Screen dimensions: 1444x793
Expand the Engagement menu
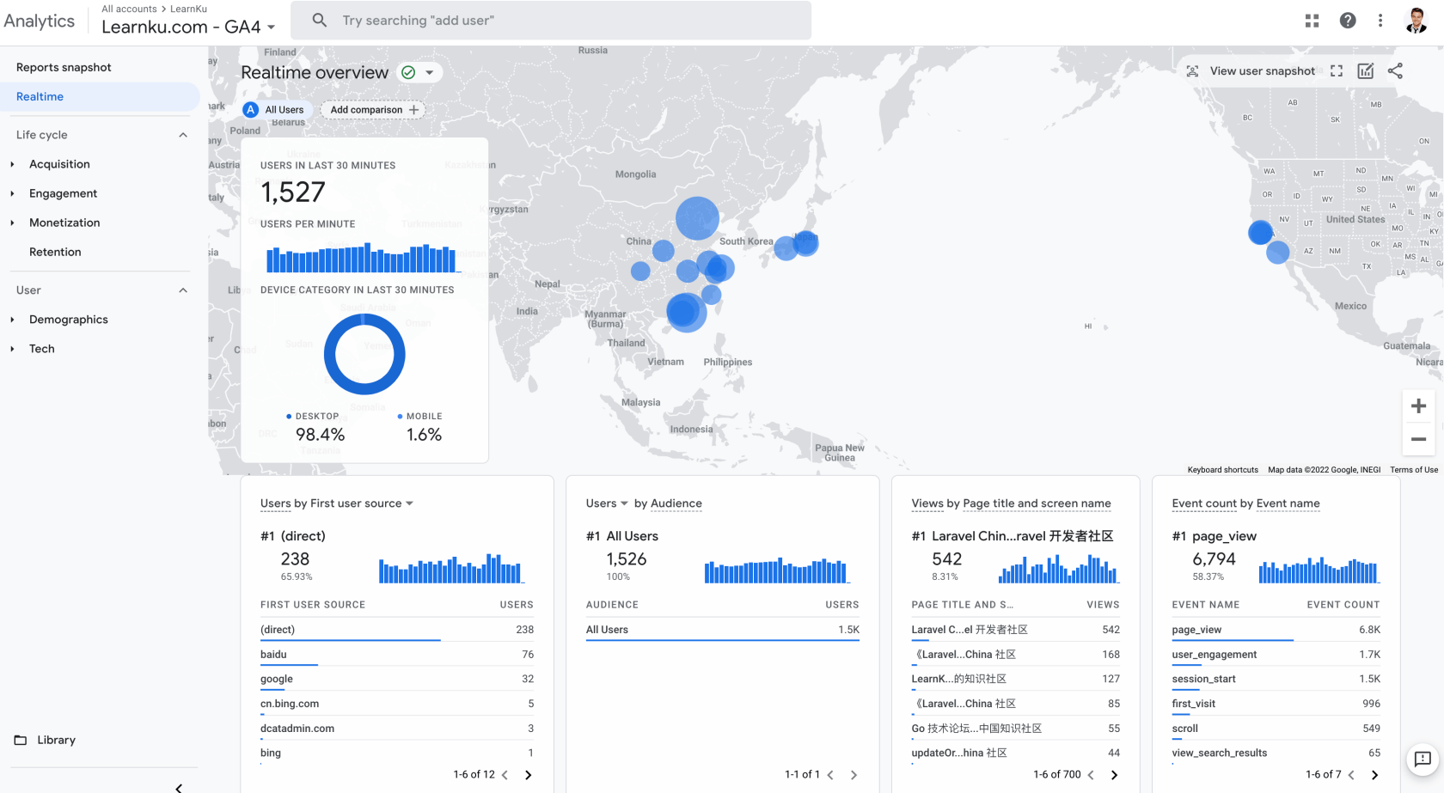12,193
